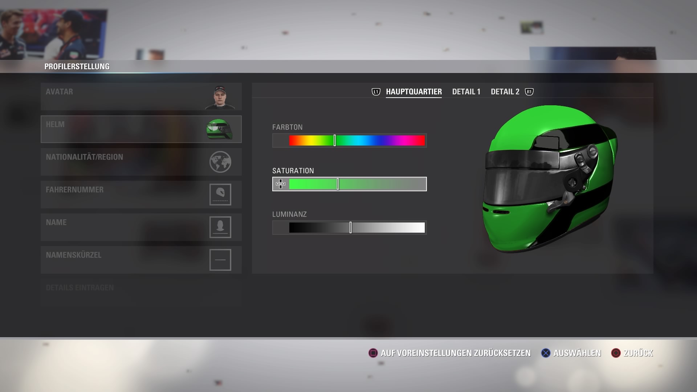Click the name person silhouette icon
697x392 pixels.
[220, 227]
